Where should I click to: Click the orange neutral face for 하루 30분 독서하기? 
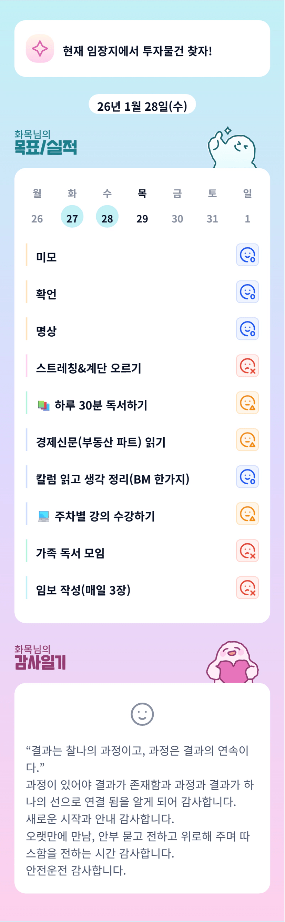pyautogui.click(x=247, y=403)
